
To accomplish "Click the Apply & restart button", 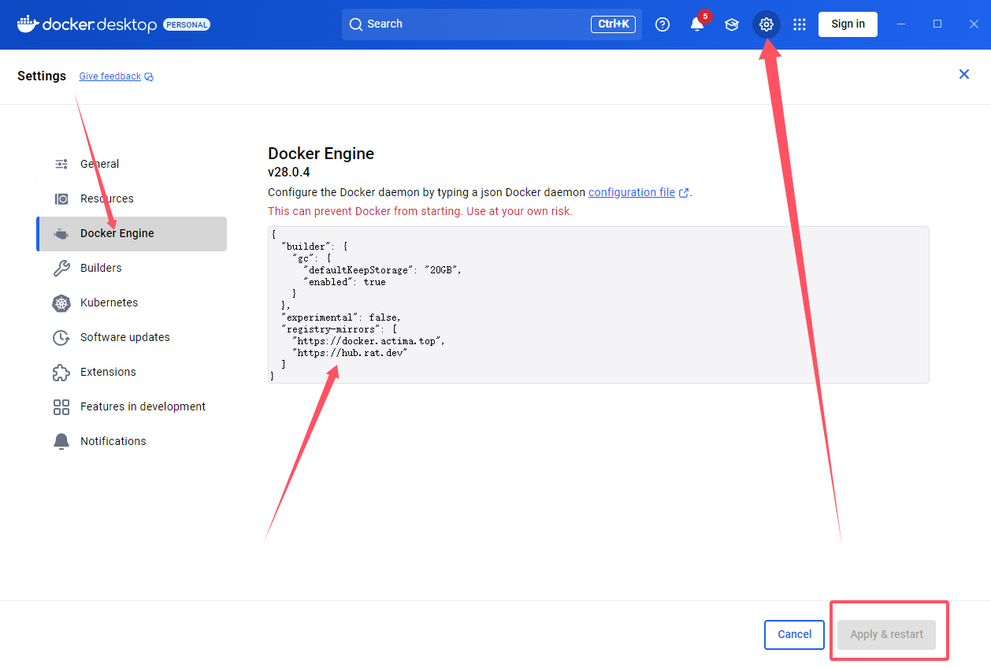I will click(886, 635).
